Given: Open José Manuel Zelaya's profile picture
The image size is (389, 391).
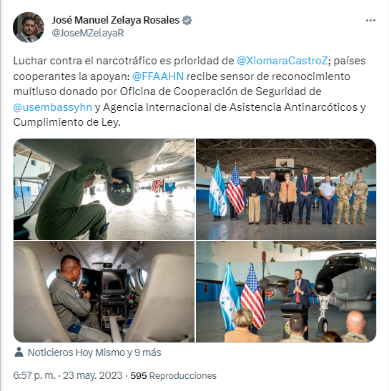Looking at the screenshot, I should click(28, 27).
